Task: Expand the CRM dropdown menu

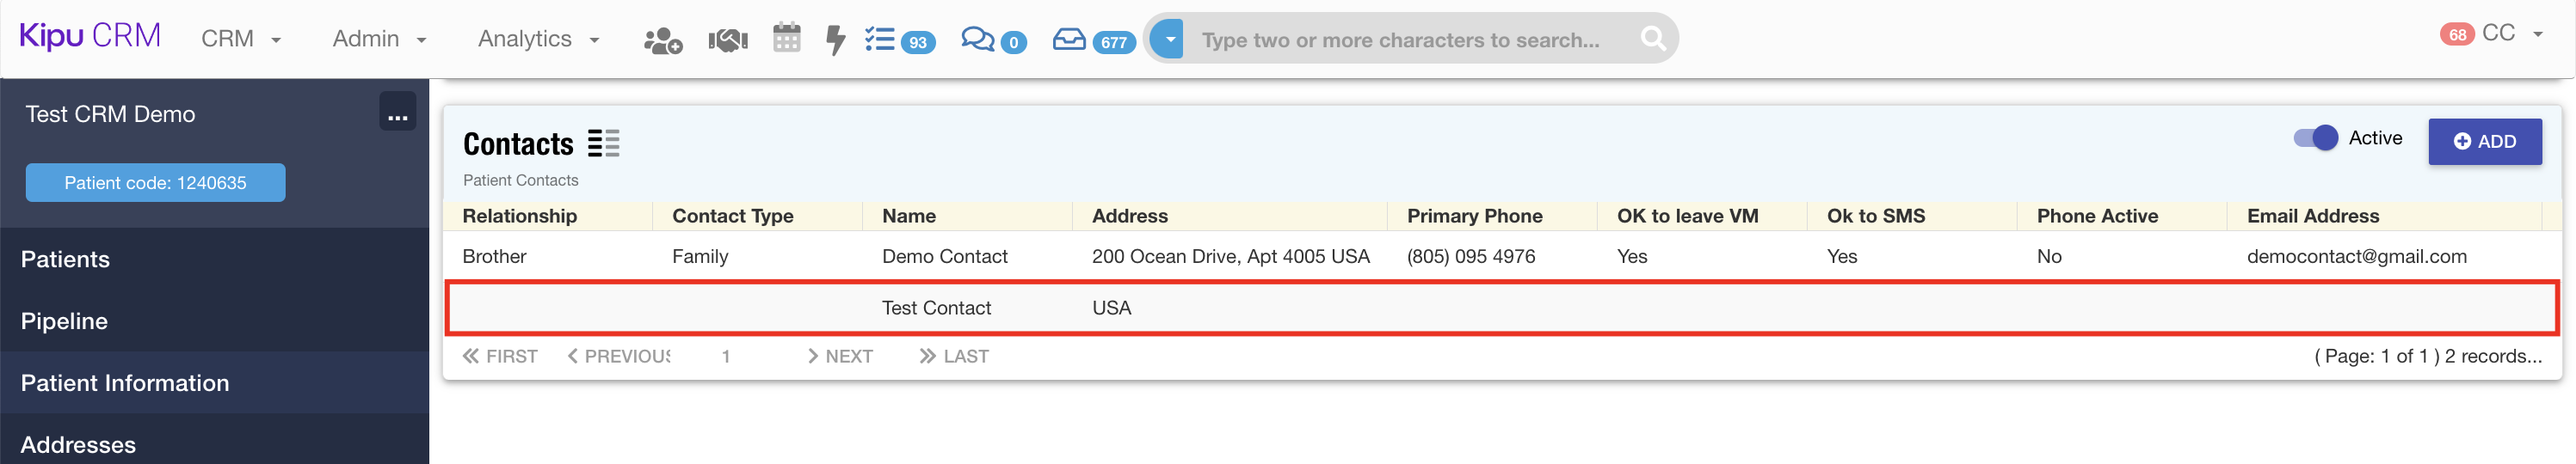Action: pyautogui.click(x=240, y=39)
